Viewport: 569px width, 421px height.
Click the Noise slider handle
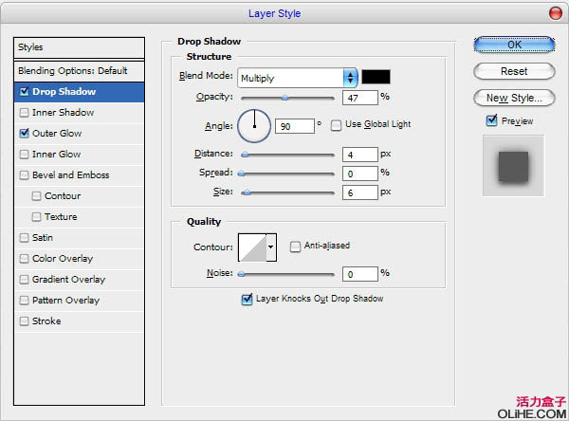coord(241,274)
